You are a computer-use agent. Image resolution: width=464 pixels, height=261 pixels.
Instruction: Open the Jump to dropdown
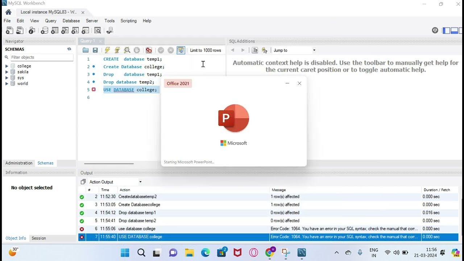294,50
